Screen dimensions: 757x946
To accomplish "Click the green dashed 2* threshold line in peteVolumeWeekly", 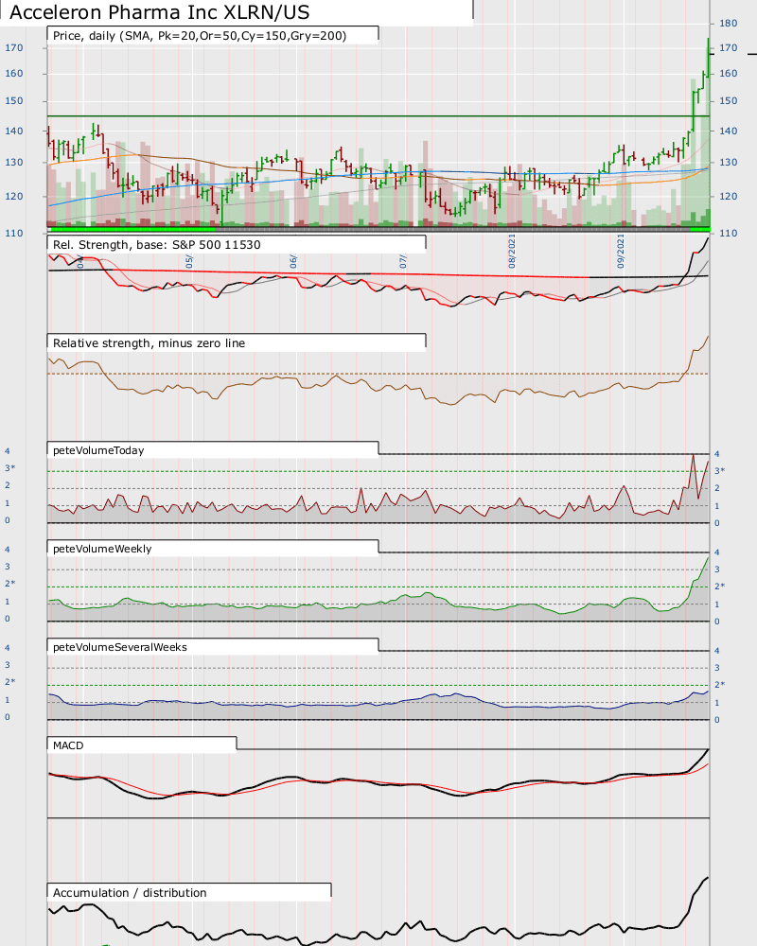I will tap(378, 587).
